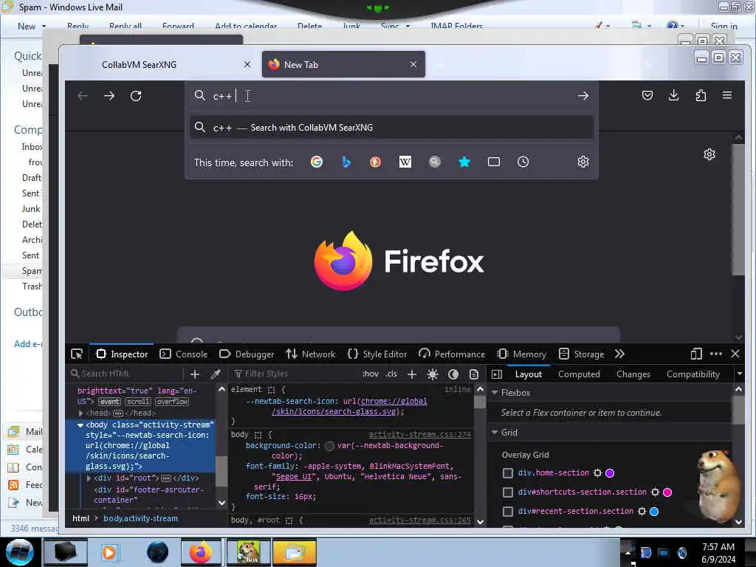The height and width of the screenshot is (567, 756).
Task: Change div#recent-section grid overlay color
Action: click(x=654, y=512)
